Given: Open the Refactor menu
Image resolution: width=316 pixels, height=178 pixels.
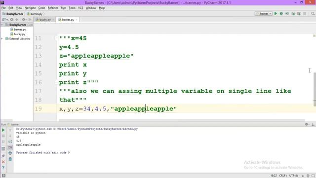Looking at the screenshot, I should pyautogui.click(x=53, y=8).
